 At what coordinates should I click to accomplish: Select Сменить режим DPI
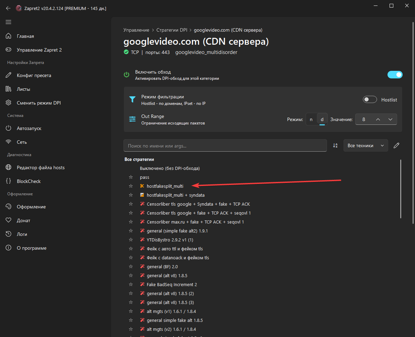point(39,103)
